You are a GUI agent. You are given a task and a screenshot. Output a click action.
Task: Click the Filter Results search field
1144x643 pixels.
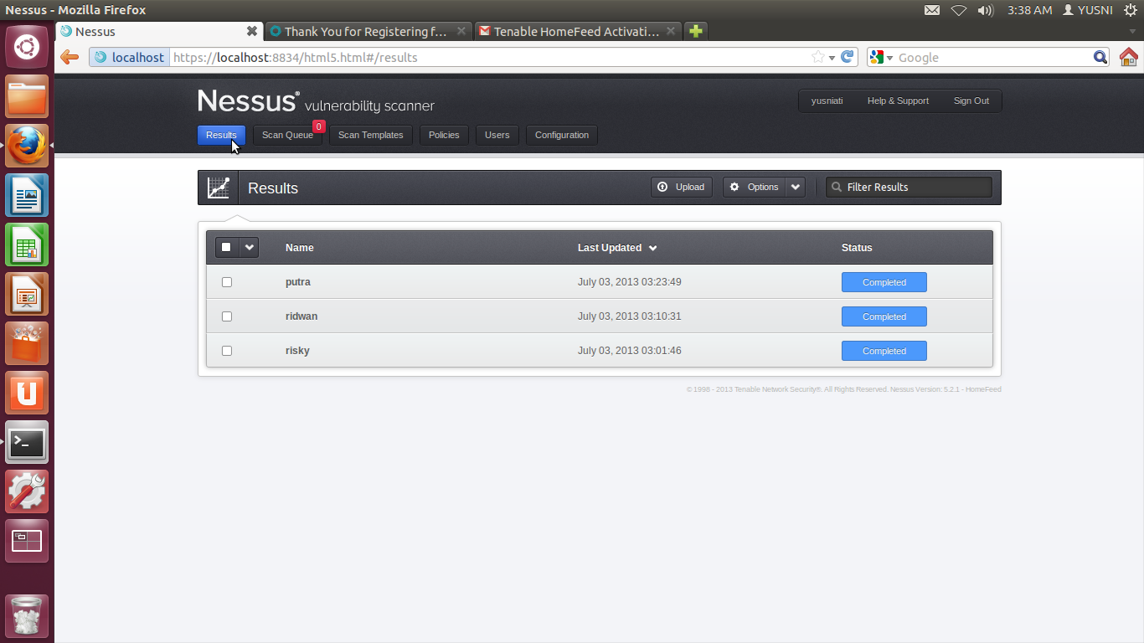[910, 187]
